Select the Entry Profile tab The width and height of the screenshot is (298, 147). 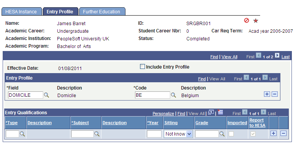point(60,12)
